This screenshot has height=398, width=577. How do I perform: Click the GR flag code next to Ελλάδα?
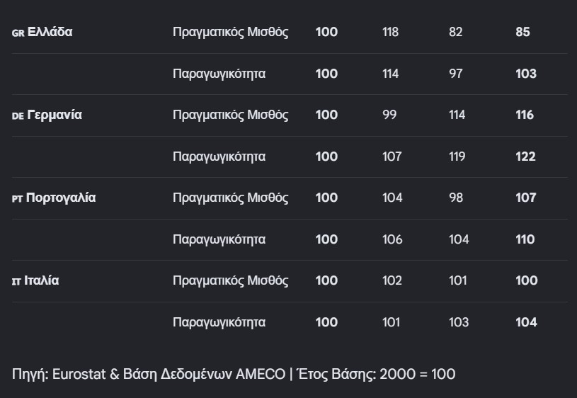(x=18, y=33)
